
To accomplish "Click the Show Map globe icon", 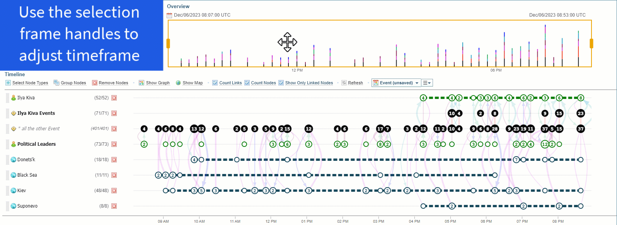I will [x=178, y=83].
